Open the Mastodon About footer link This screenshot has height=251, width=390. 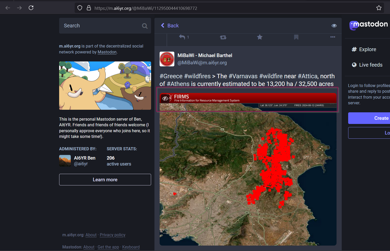coord(89,247)
